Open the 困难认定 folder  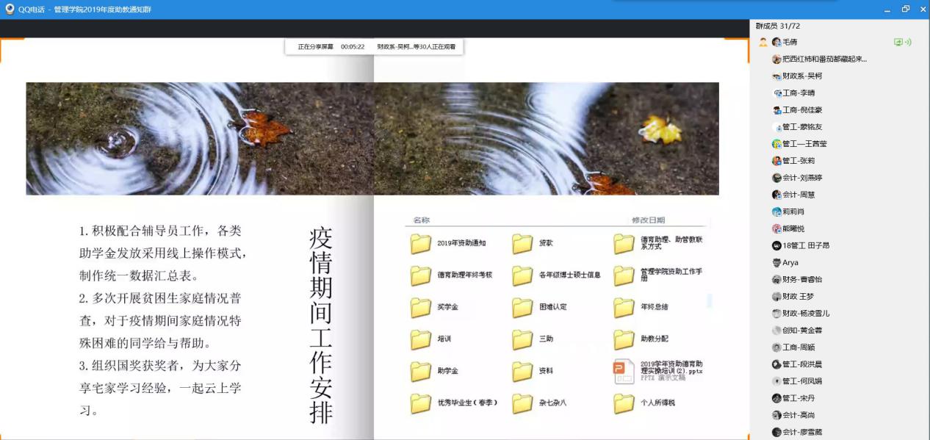click(x=522, y=307)
